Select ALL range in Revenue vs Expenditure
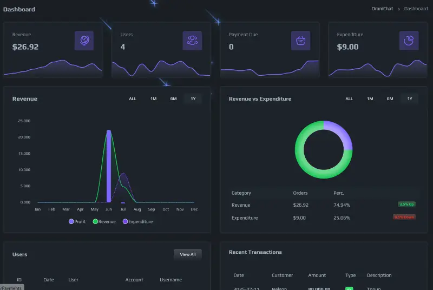 click(349, 99)
